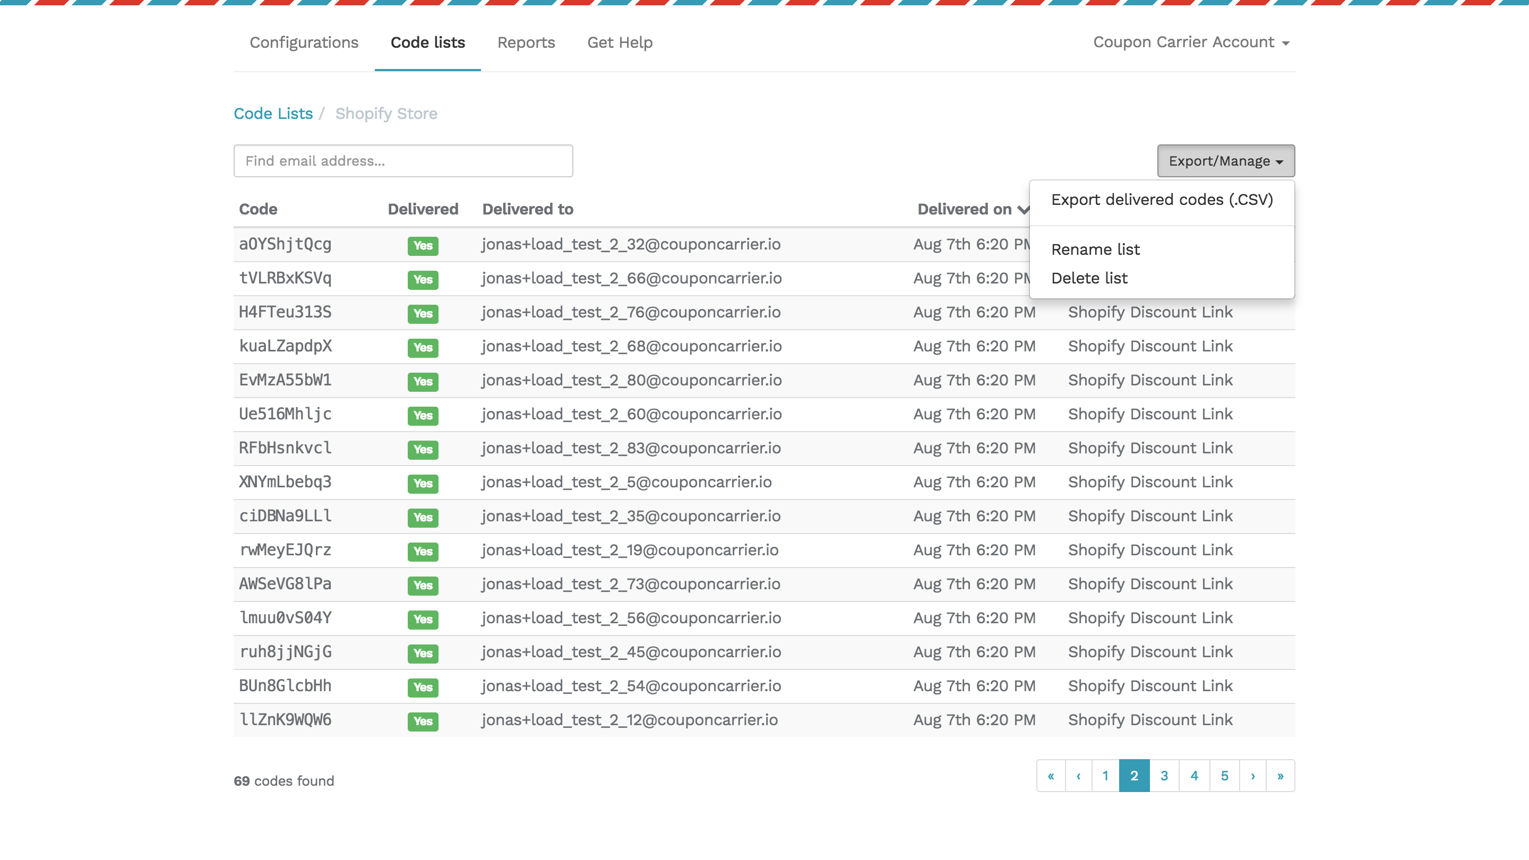The image size is (1529, 860).
Task: Select Export delivered codes (.CSV)
Action: [1162, 200]
